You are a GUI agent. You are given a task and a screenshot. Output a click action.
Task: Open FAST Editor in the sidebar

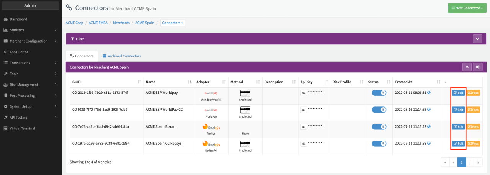pyautogui.click(x=19, y=52)
